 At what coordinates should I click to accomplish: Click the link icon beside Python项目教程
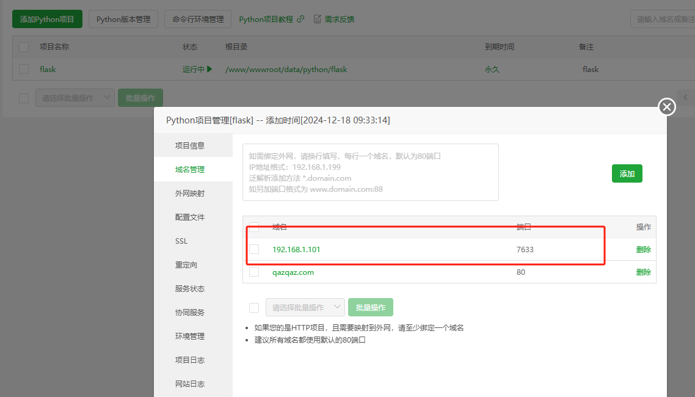(x=300, y=19)
